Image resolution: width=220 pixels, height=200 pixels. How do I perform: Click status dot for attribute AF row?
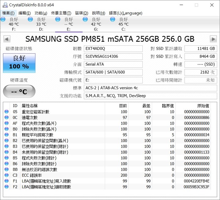pos(6,123)
